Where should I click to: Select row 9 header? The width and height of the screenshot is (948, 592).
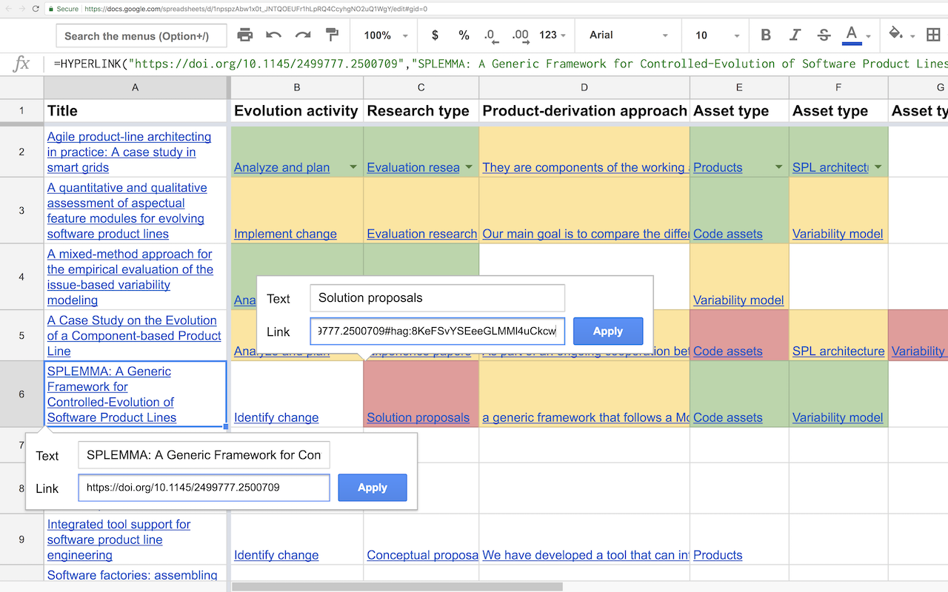point(21,539)
